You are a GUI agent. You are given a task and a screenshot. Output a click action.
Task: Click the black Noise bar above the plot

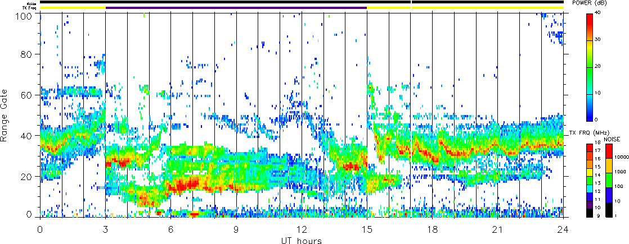pos(302,2)
